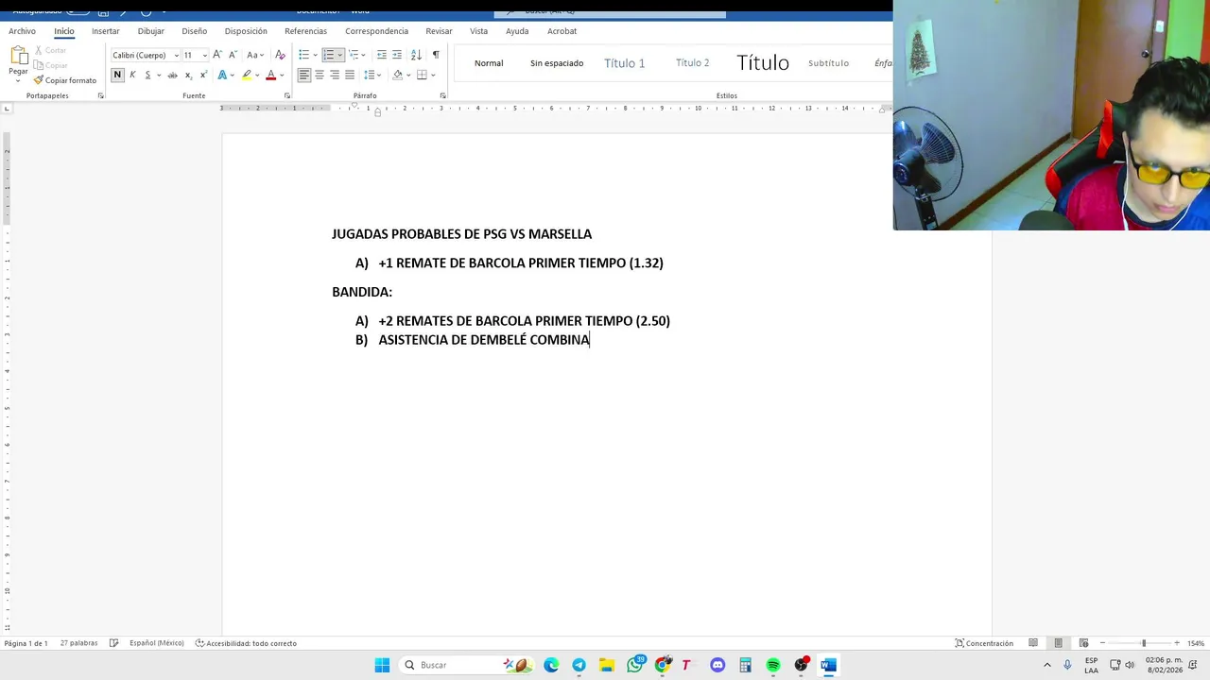This screenshot has height=680, width=1210.
Task: Align paragraph to the right
Action: click(x=335, y=75)
